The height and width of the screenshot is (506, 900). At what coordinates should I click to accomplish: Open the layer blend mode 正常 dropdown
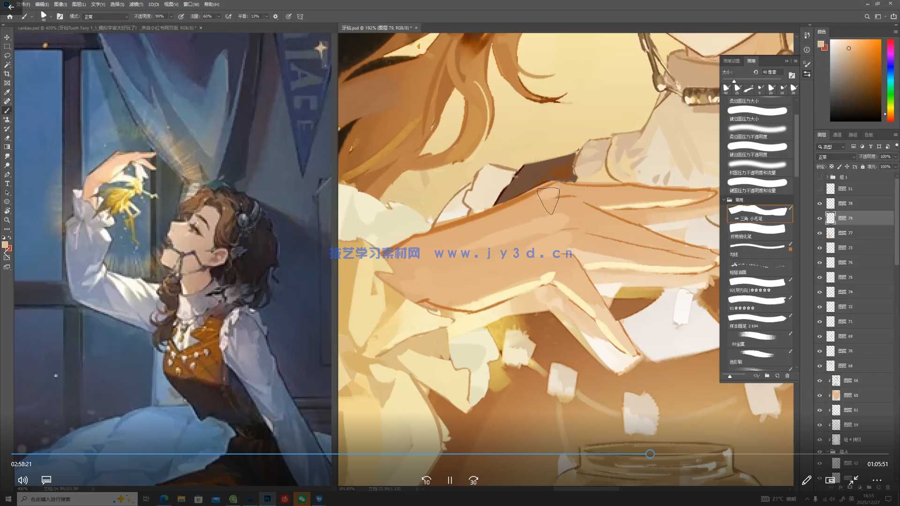[x=836, y=157]
